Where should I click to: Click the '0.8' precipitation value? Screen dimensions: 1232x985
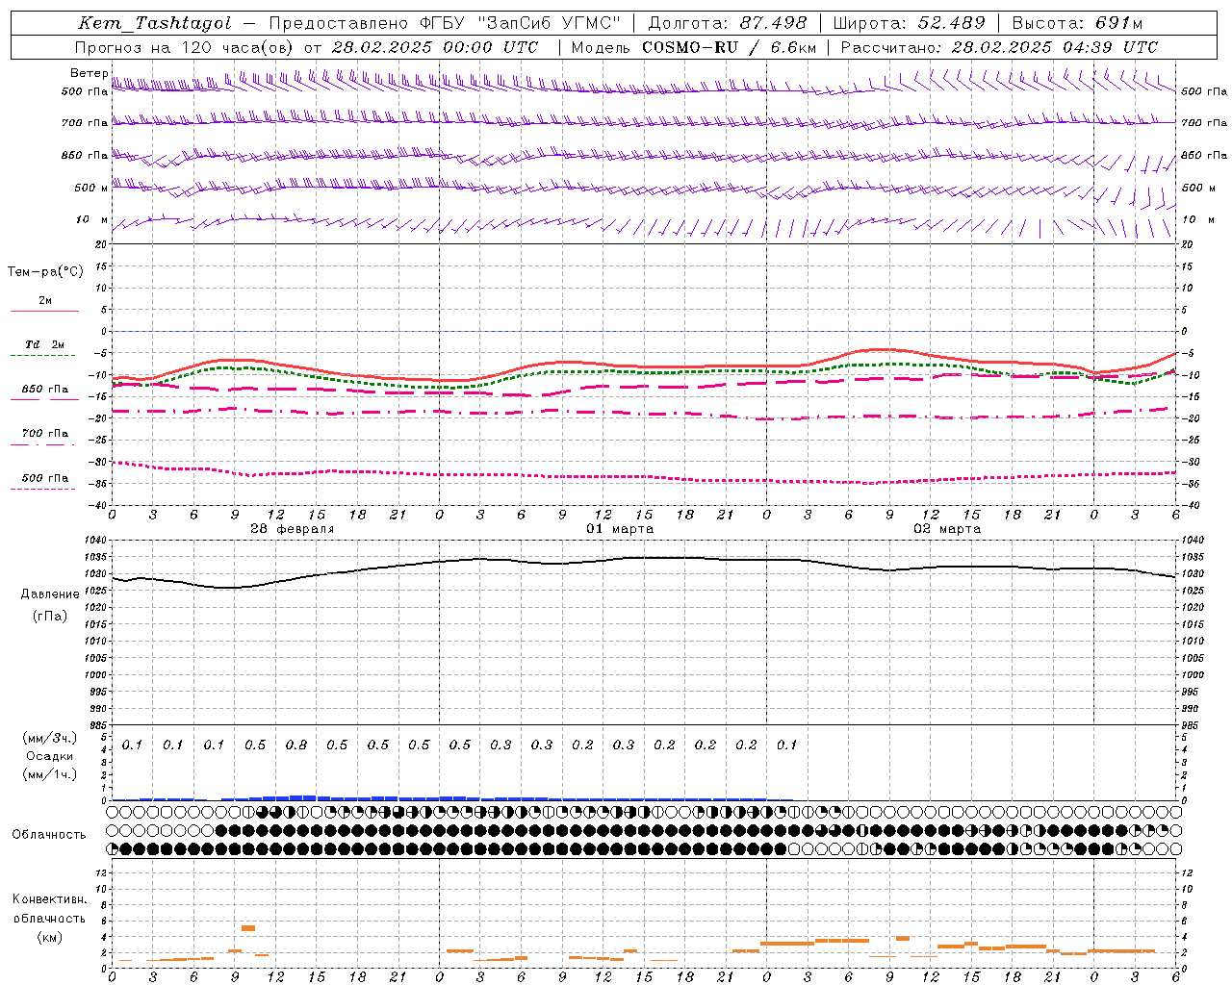[295, 745]
